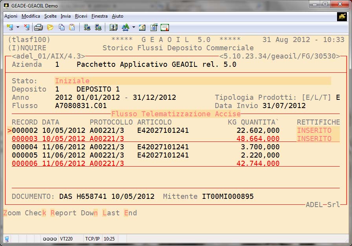
Task: Click the printer icon in toolbar
Action: click(x=38, y=28)
